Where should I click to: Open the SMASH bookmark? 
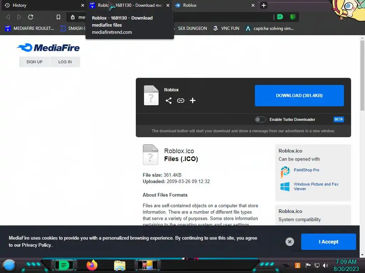(73, 28)
